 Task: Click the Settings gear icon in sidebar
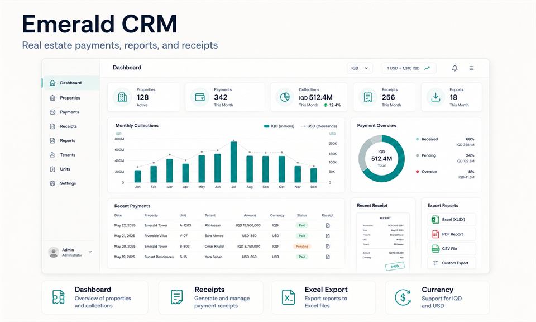(52, 183)
